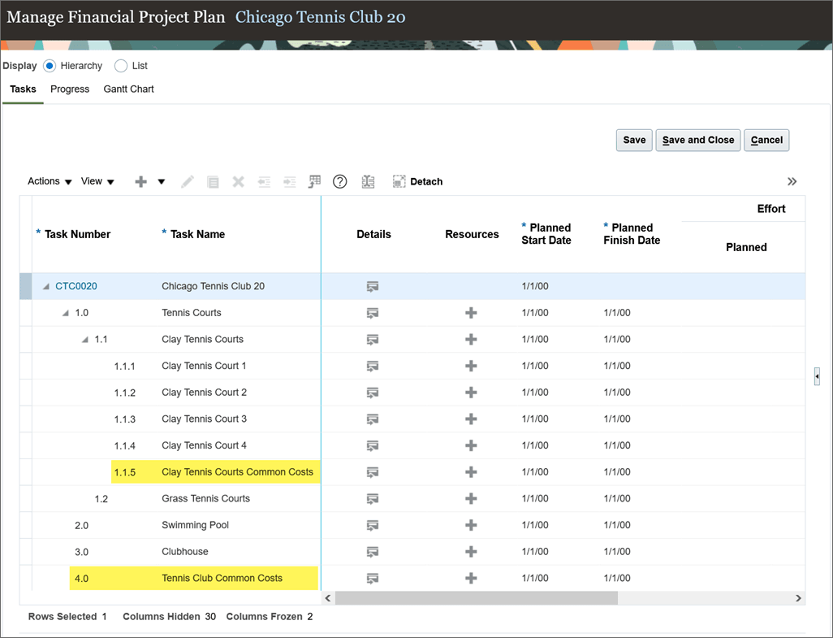The image size is (833, 638).
Task: Add Resources on the Tennis Courts row
Action: coord(471,312)
